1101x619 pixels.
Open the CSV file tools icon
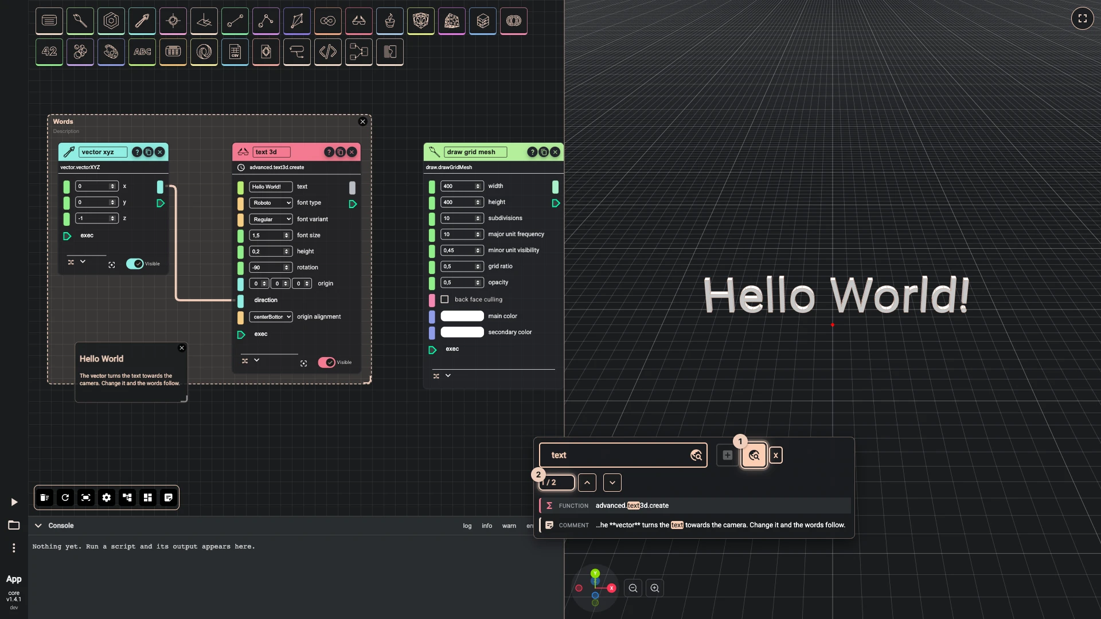235,52
